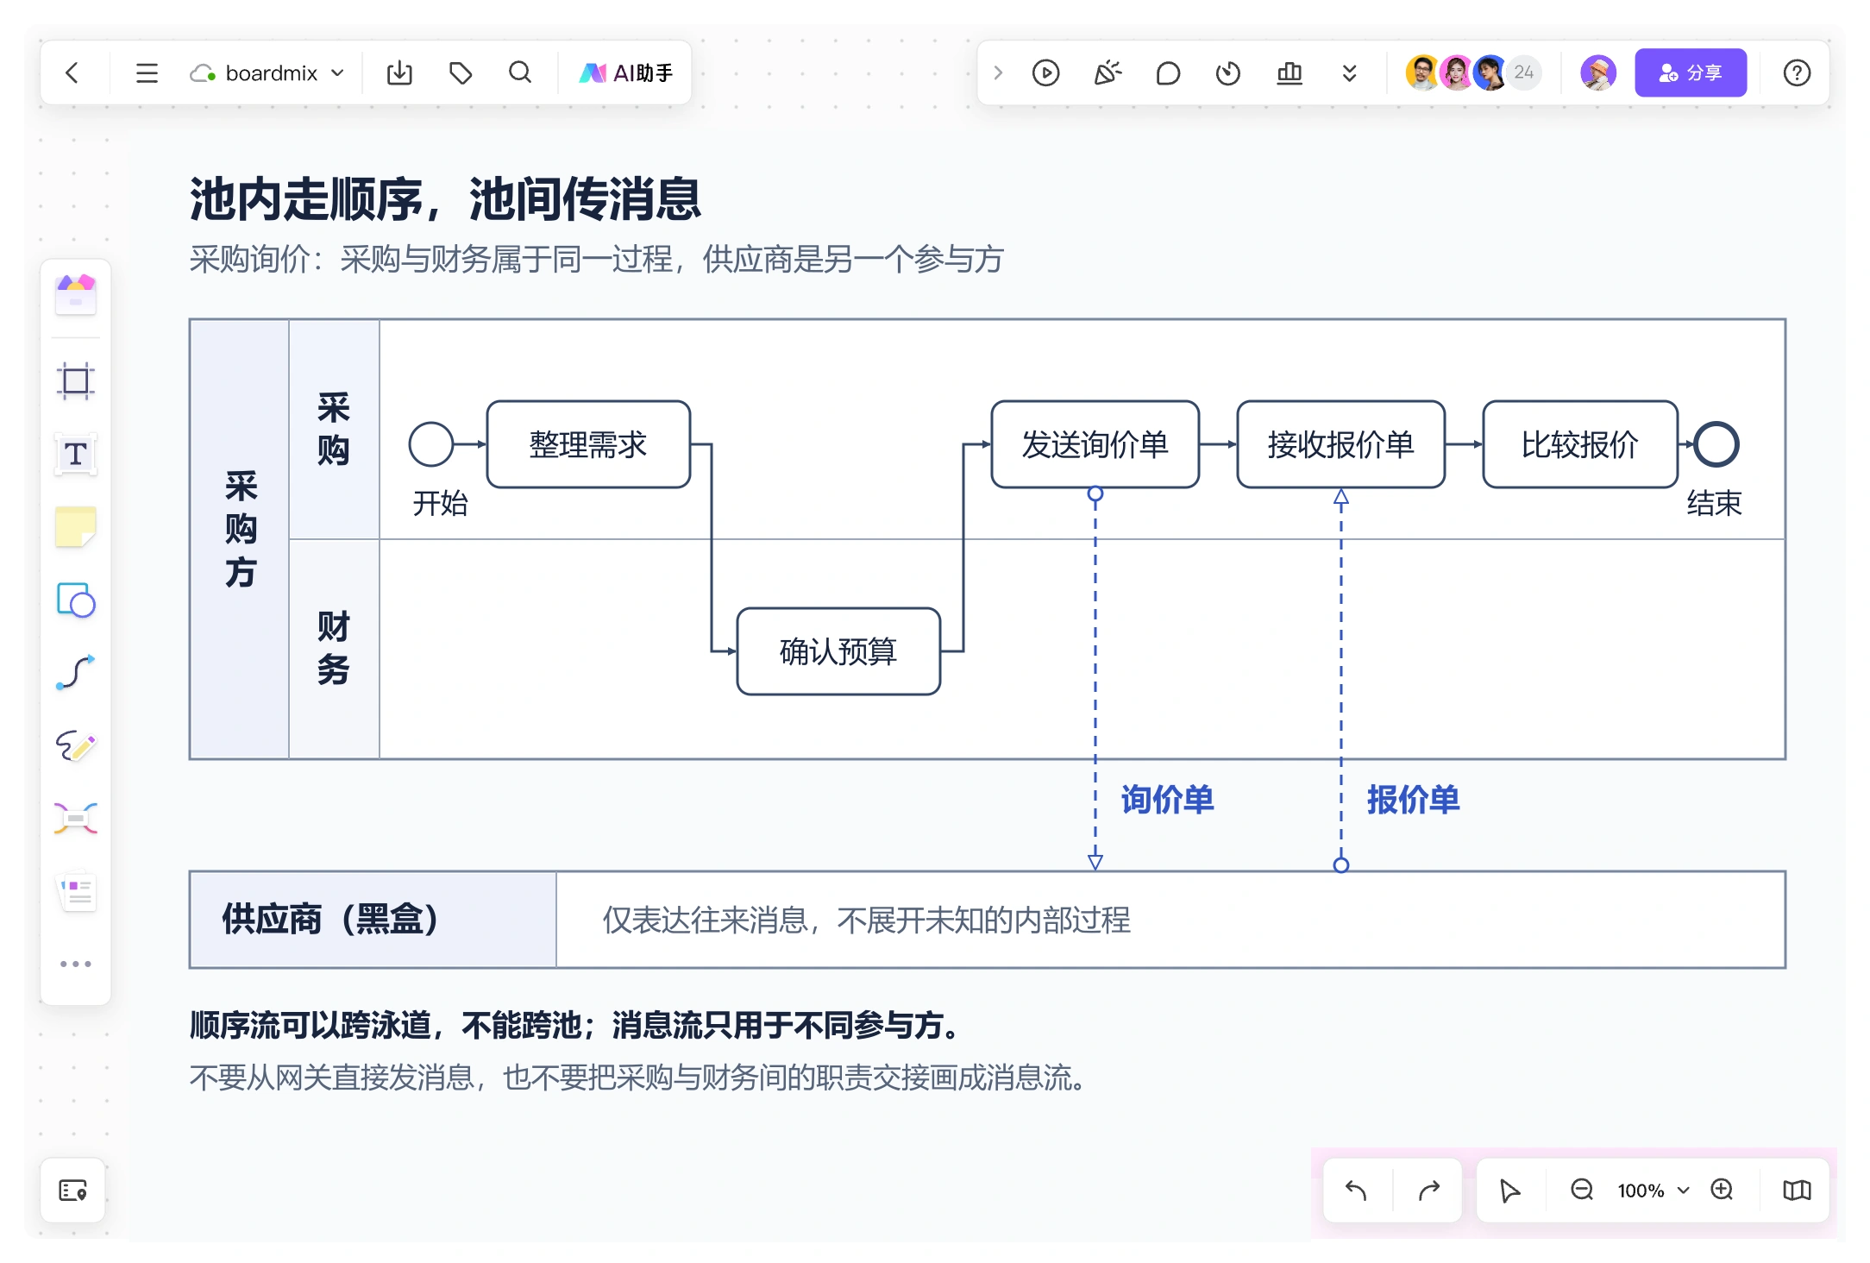The image size is (1870, 1263).
Task: Select the title 池内走顺序，池间传消息
Action: pyautogui.click(x=445, y=198)
